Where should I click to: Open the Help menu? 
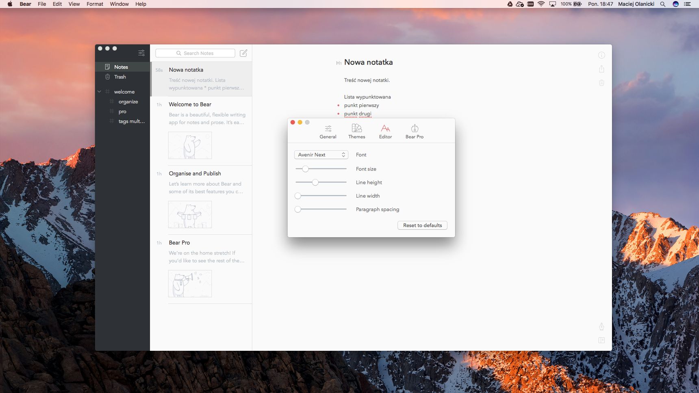coord(141,4)
